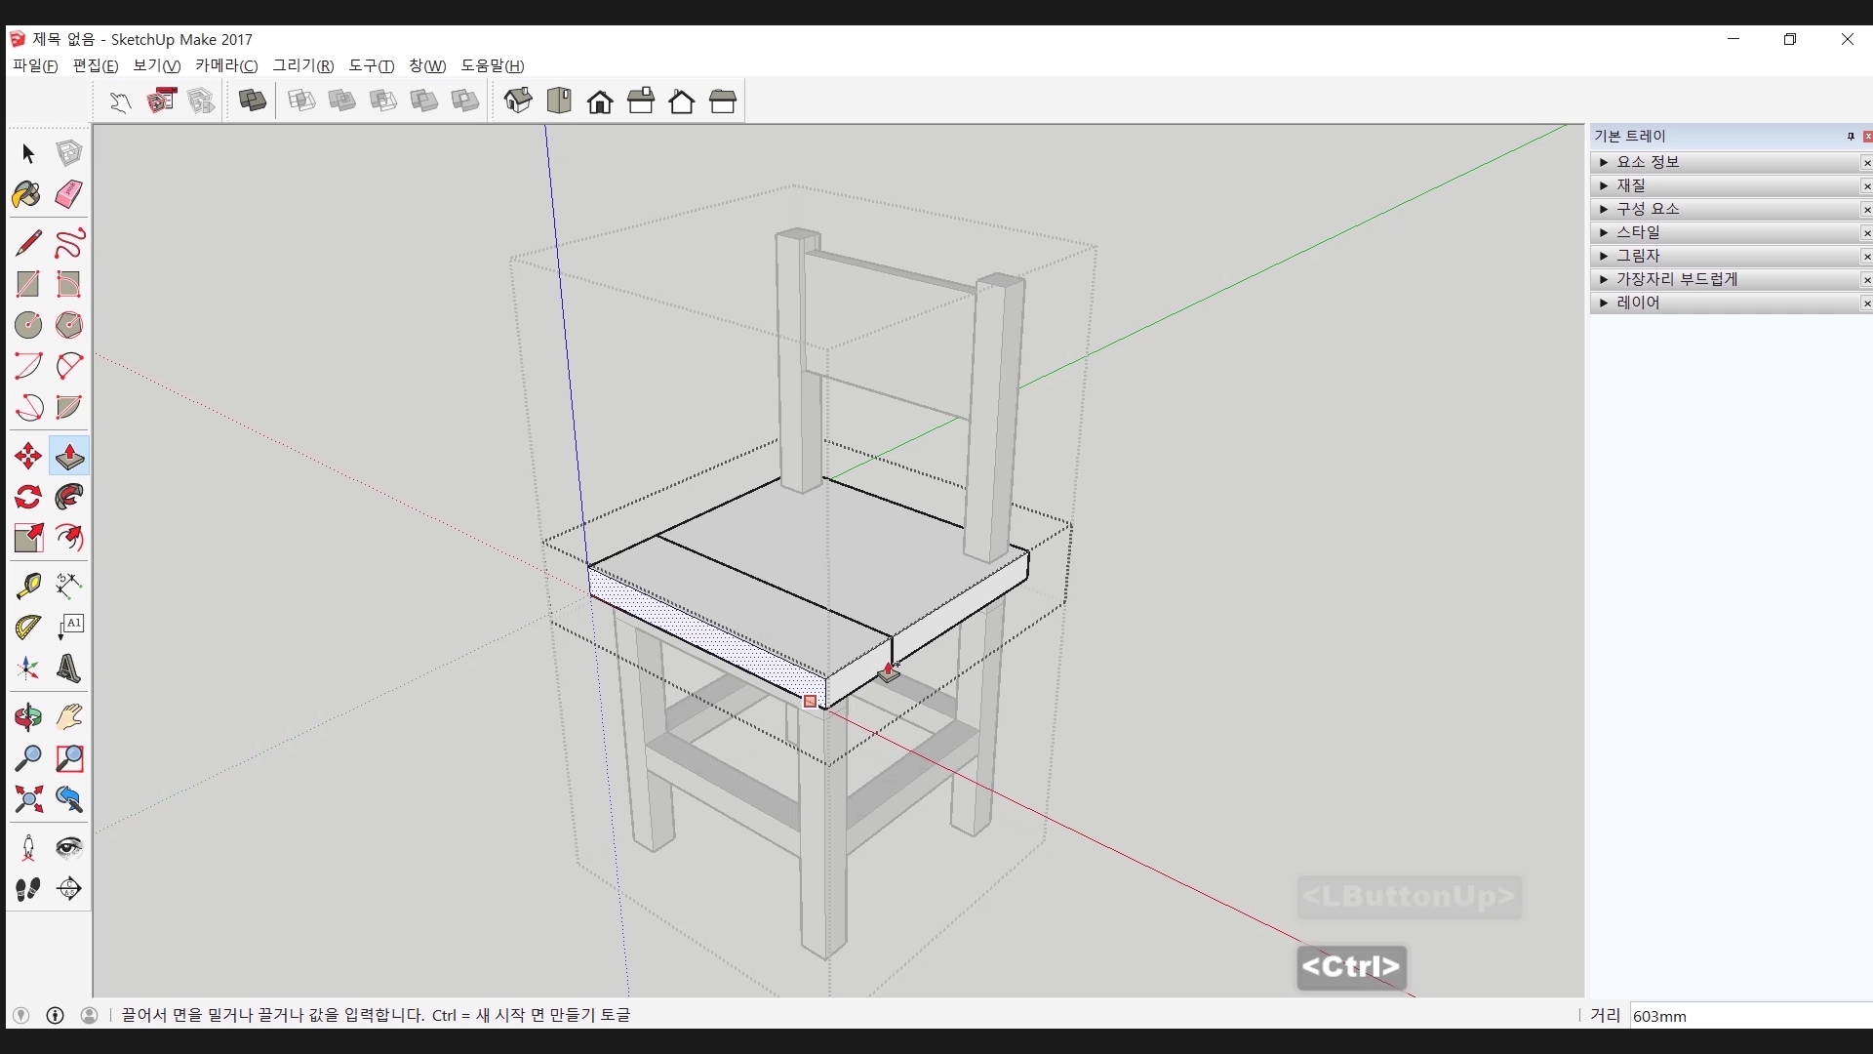Viewport: 1873px width, 1054px height.
Task: Click the Zoom Extents tool
Action: coord(27,800)
